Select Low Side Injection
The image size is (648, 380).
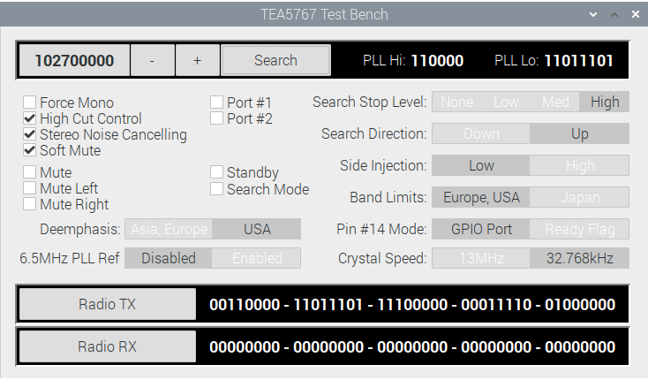coord(481,165)
